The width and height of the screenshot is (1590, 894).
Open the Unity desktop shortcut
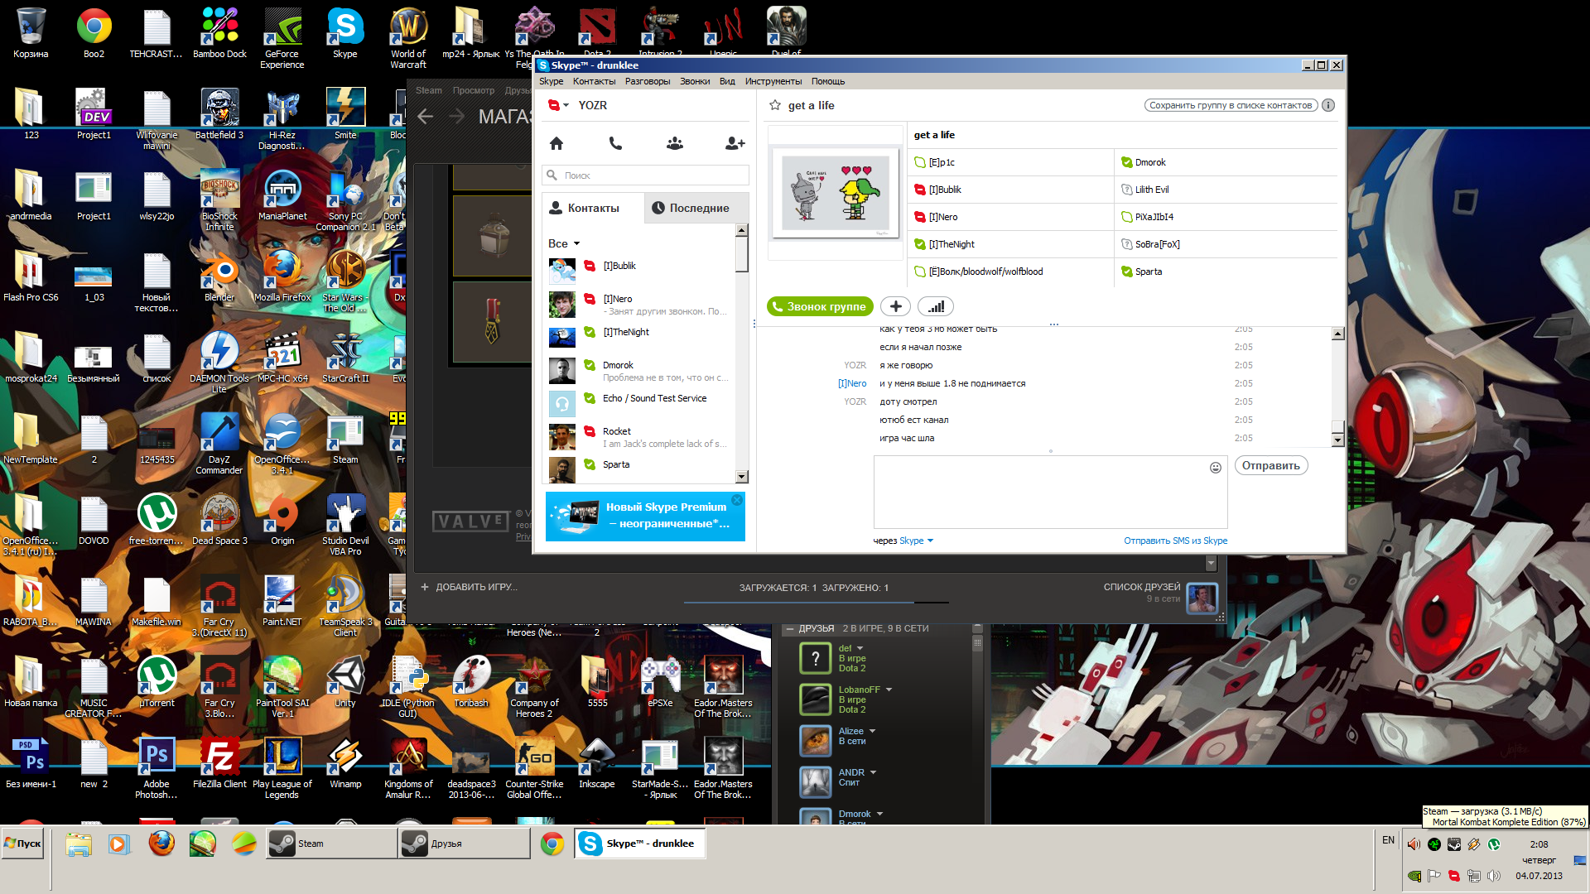345,683
